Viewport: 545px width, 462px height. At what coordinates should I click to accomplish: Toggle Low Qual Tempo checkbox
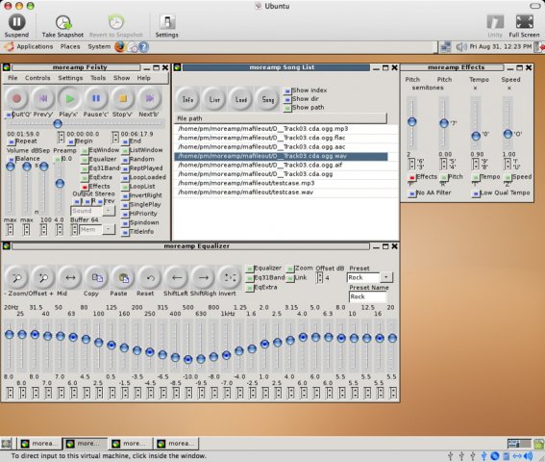pyautogui.click(x=476, y=193)
